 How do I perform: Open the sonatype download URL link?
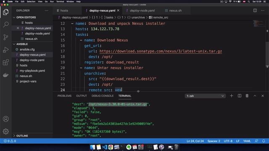tap(161, 51)
